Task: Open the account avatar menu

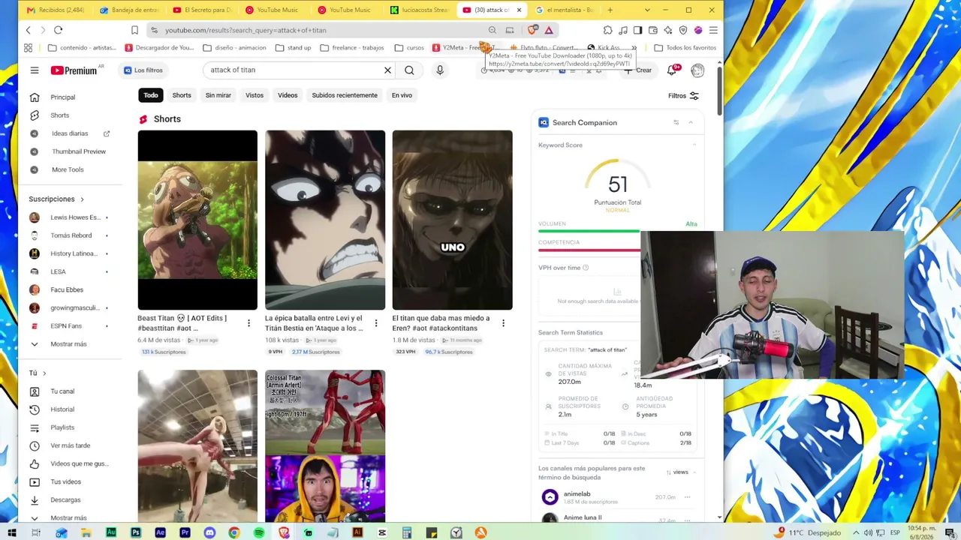Action: (697, 70)
